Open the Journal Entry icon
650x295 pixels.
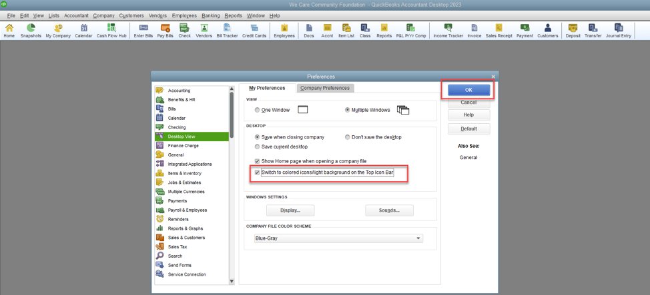618,30
